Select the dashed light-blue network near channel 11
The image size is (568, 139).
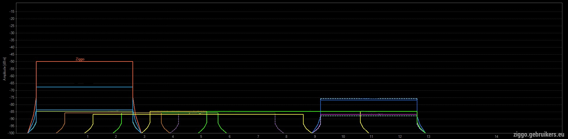point(369,99)
